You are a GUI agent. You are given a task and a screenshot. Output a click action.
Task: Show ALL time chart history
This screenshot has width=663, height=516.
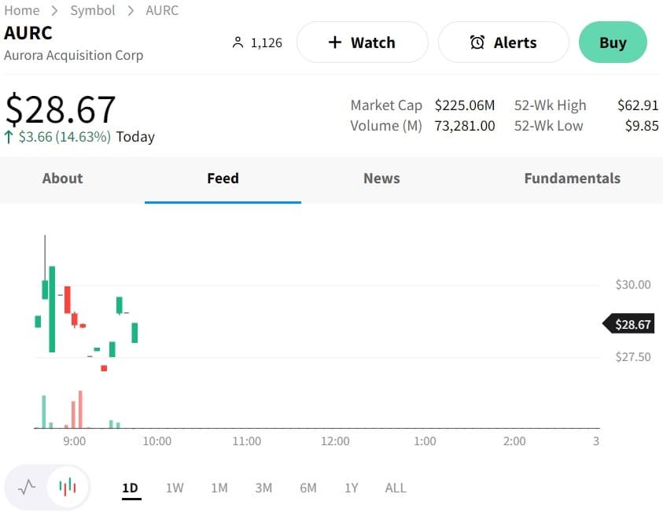(396, 488)
